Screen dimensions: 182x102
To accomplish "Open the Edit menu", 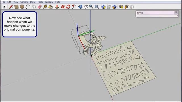I will point(9,2).
